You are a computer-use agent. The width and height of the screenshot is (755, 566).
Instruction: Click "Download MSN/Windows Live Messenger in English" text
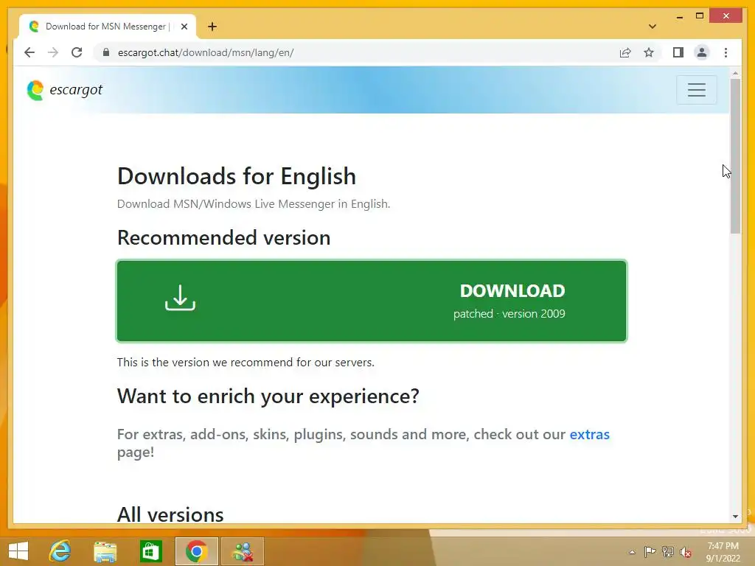point(254,203)
